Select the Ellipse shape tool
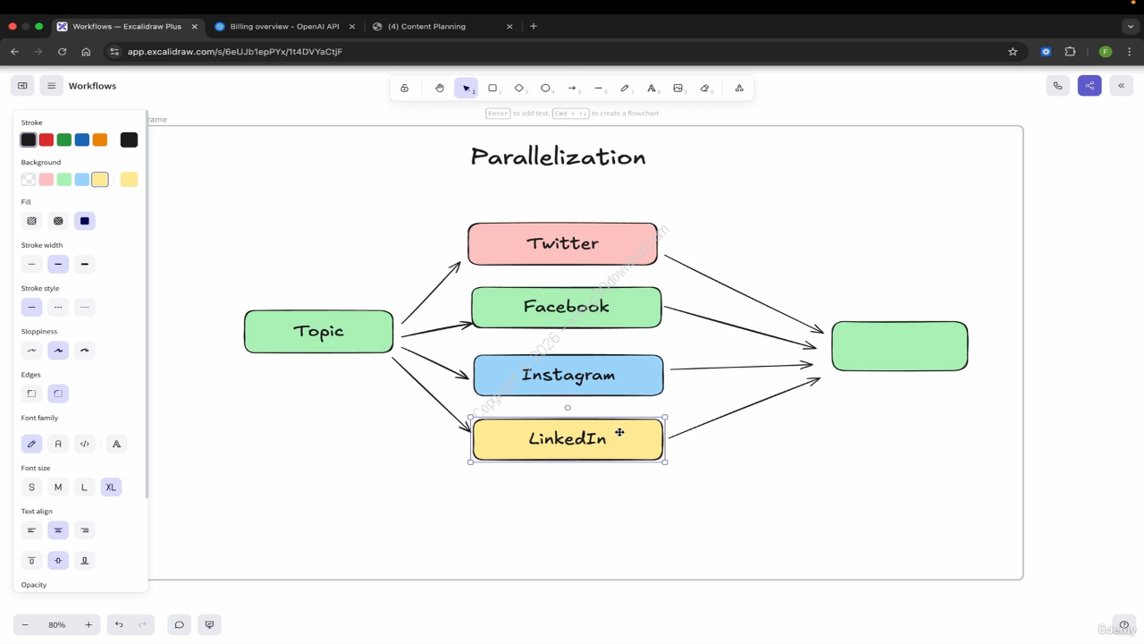Viewport: 1144px width, 644px height. [x=545, y=88]
